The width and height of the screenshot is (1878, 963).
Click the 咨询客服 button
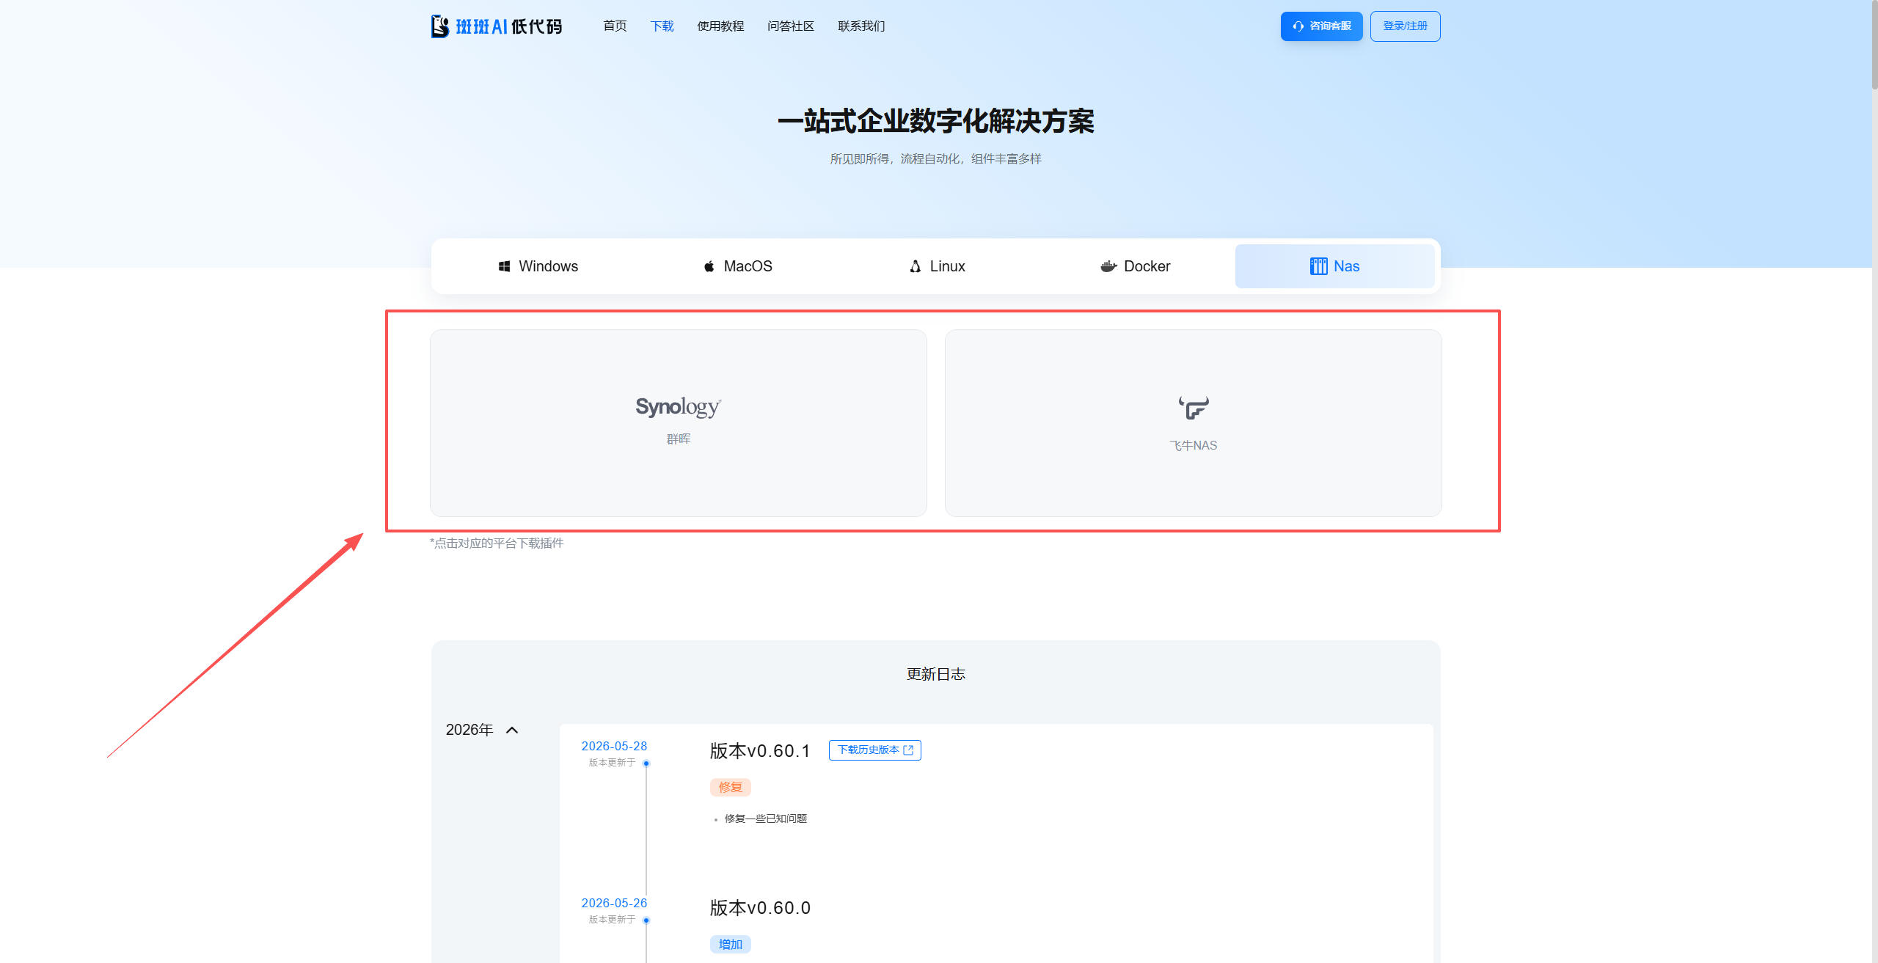click(1321, 26)
